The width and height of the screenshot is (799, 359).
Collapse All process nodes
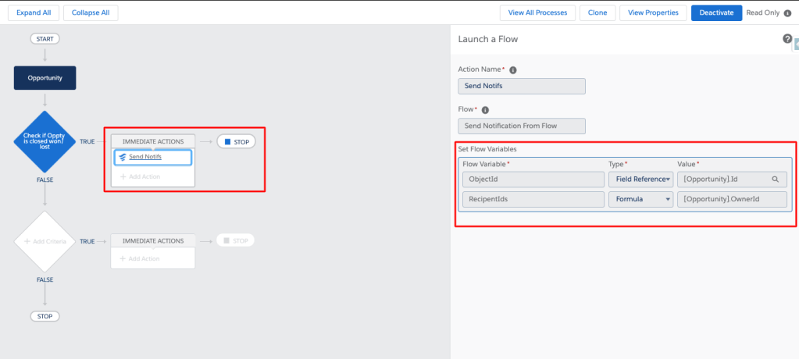point(91,13)
